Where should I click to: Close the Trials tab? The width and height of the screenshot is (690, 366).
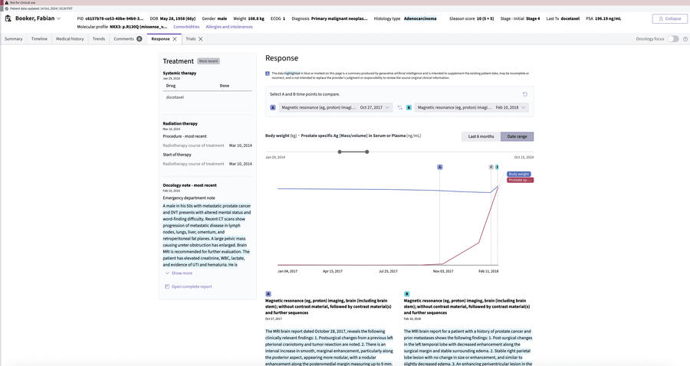click(201, 38)
